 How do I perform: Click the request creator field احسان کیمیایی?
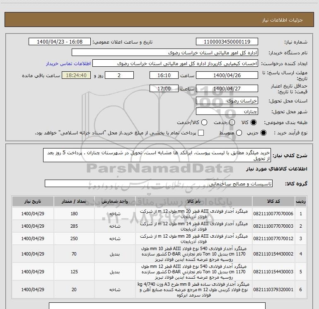click(175, 63)
